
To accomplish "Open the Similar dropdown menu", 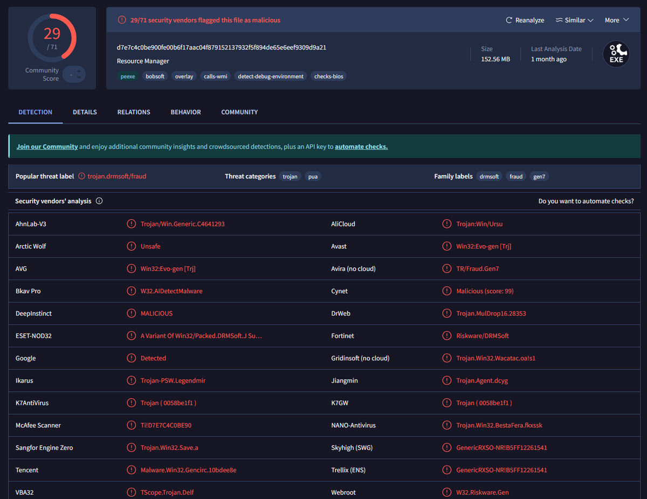I will (x=574, y=20).
